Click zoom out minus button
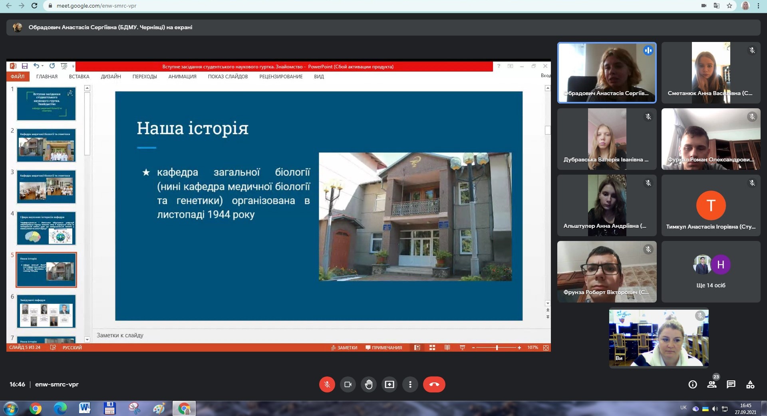Image resolution: width=767 pixels, height=416 pixels. (473, 348)
